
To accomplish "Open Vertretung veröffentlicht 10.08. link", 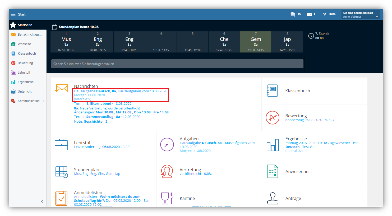I will point(196,174).
